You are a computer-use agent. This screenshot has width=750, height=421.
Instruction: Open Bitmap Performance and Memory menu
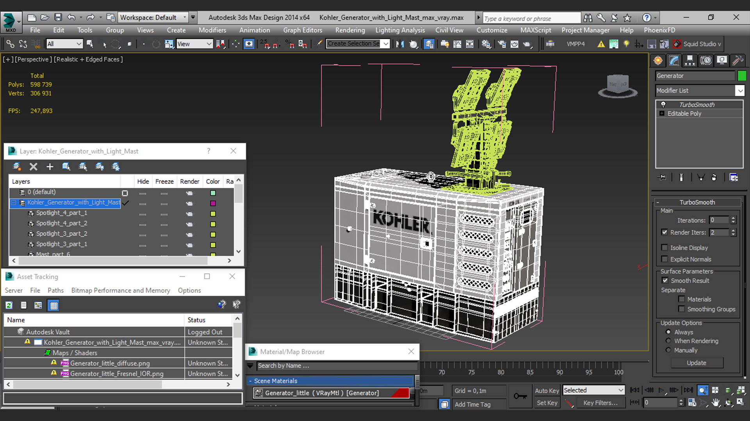point(121,290)
